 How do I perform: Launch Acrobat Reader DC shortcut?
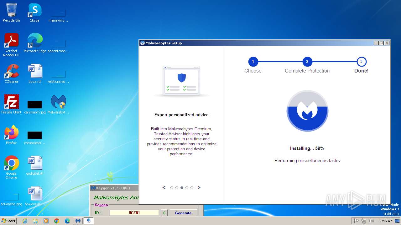(11, 45)
